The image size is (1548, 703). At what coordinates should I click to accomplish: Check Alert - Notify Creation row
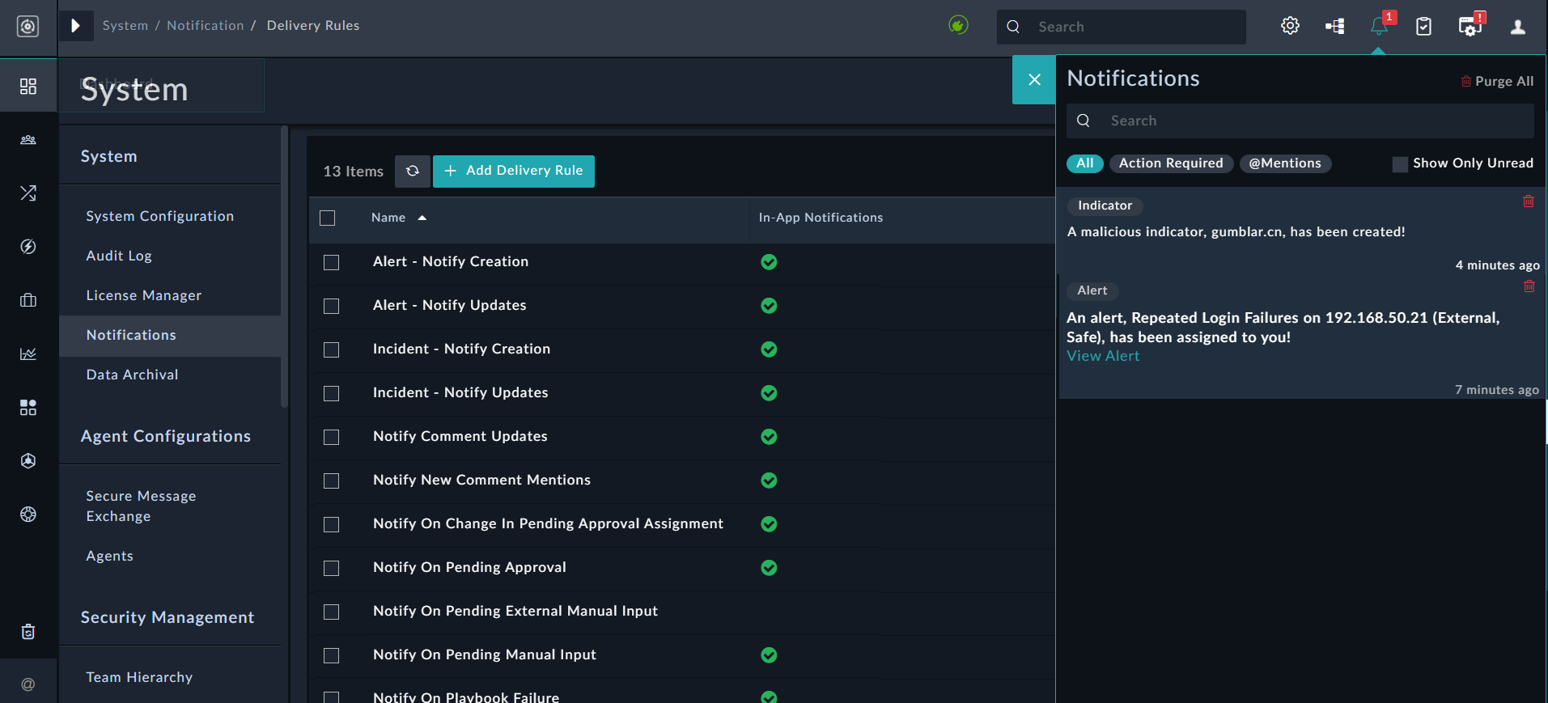[x=331, y=262]
